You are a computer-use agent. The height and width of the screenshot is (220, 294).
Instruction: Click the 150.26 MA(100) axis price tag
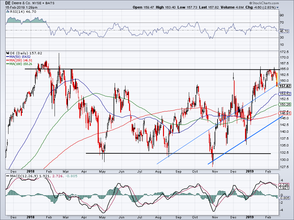tap(285, 105)
